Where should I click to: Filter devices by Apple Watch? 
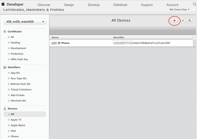pyautogui.click(x=18, y=125)
